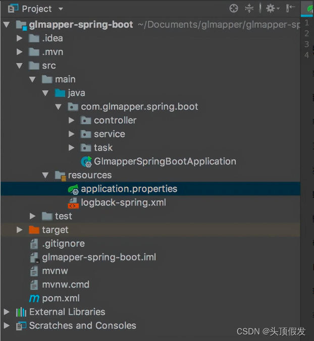
Task: Collapse the resources folder arrow
Action: (45, 175)
